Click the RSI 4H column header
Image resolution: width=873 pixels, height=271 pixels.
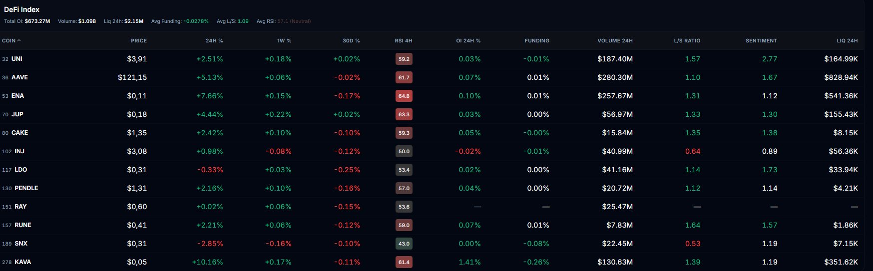403,40
